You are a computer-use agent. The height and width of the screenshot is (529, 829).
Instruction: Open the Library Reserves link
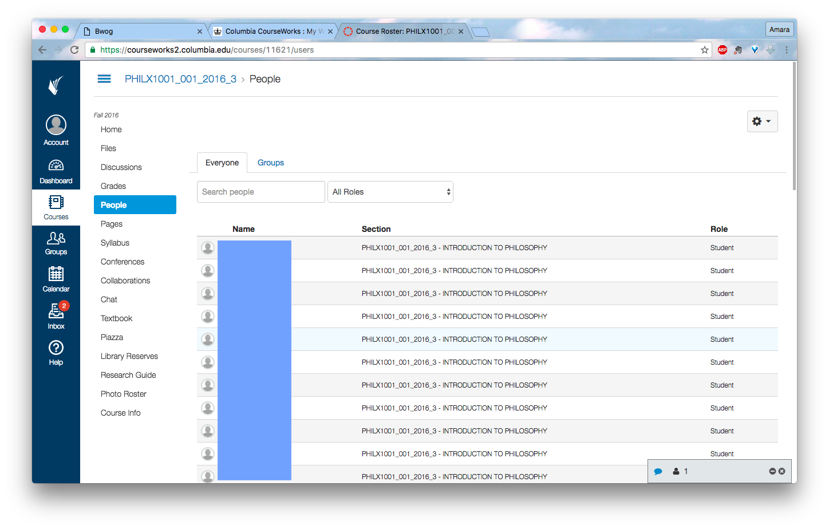tap(129, 356)
